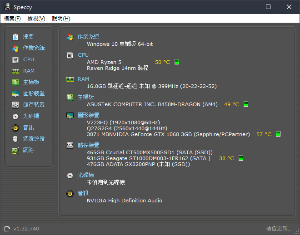Click the mouse peripherals icon in sidebar
The image size is (300, 235).
(x=15, y=139)
